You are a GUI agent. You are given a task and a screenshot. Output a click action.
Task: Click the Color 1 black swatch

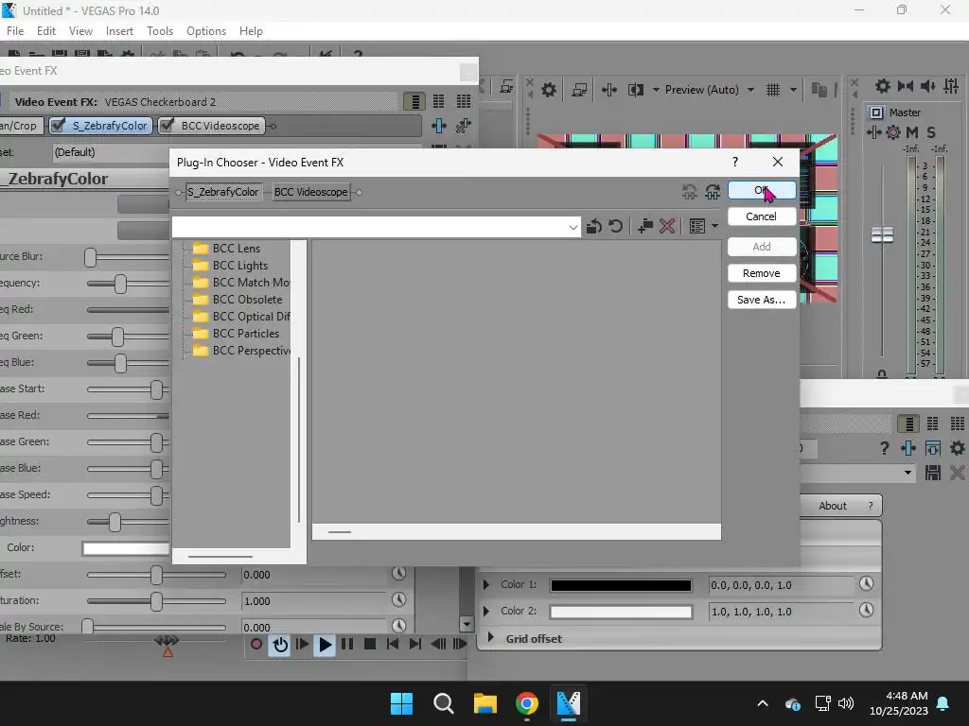[621, 585]
